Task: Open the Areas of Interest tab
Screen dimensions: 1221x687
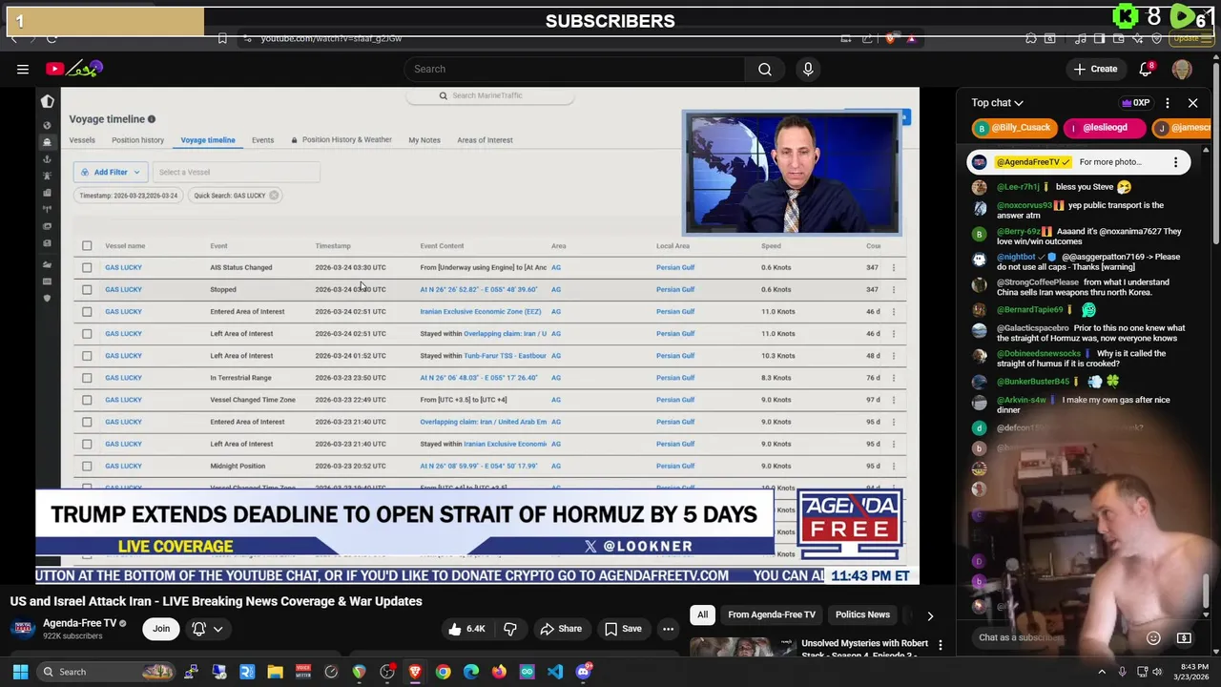Action: click(x=485, y=140)
